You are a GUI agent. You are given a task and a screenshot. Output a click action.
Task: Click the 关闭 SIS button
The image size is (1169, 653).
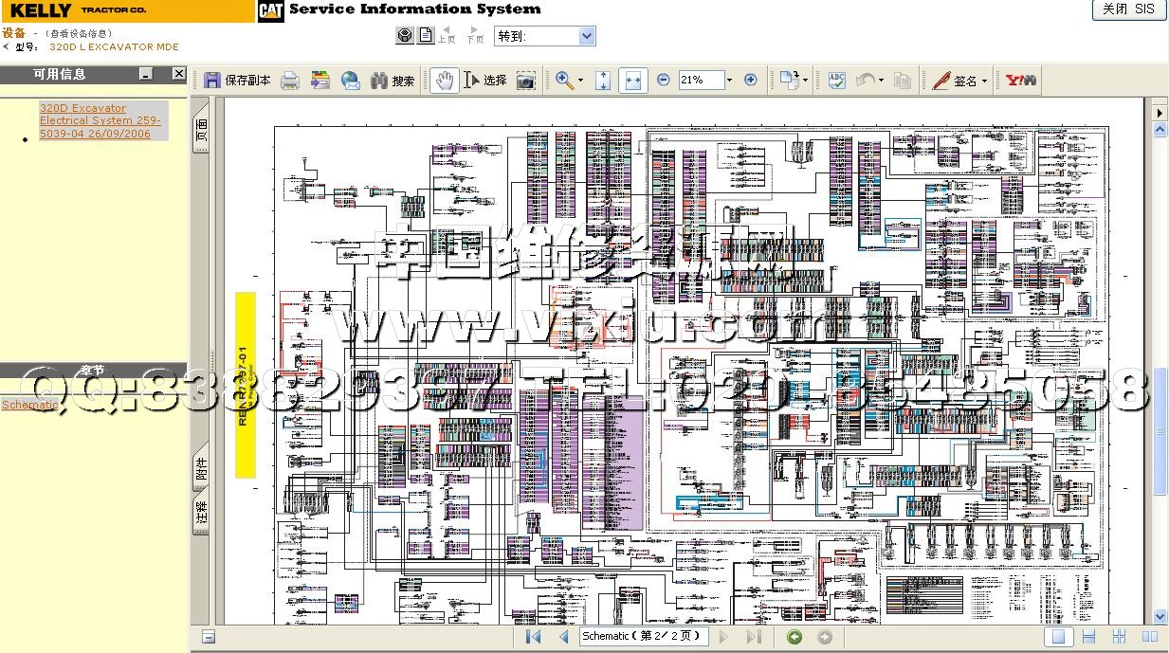[x=1128, y=9]
